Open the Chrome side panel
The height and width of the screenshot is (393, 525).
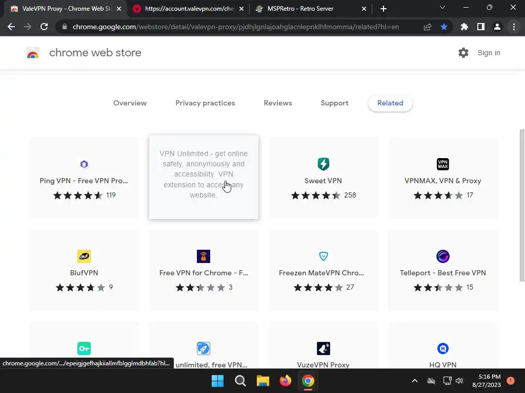pyautogui.click(x=481, y=27)
